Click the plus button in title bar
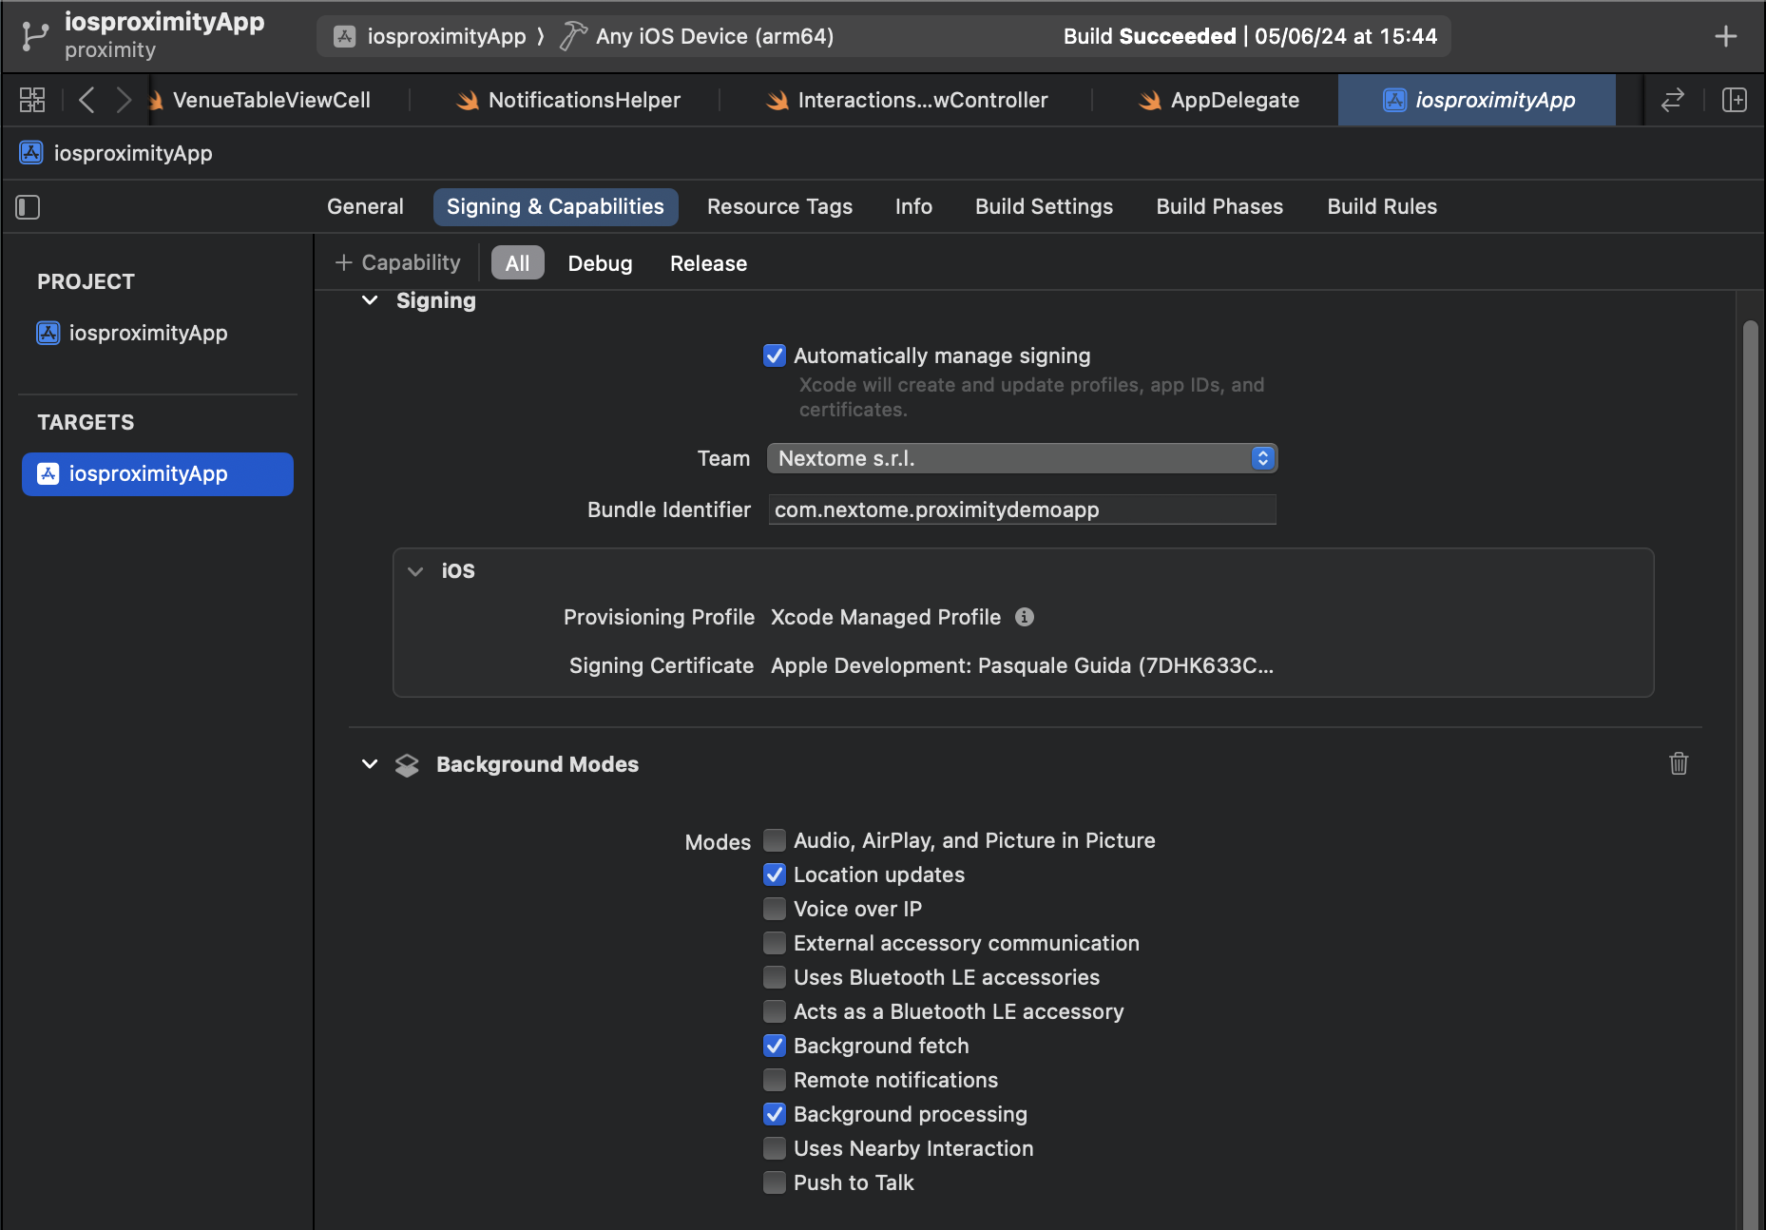This screenshot has height=1230, width=1766. [x=1726, y=36]
